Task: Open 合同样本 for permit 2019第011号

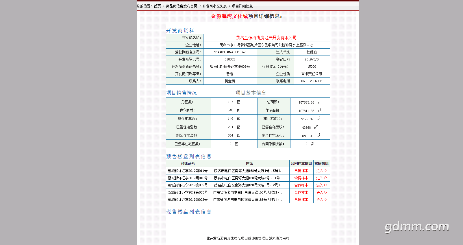Action: coord(301,171)
